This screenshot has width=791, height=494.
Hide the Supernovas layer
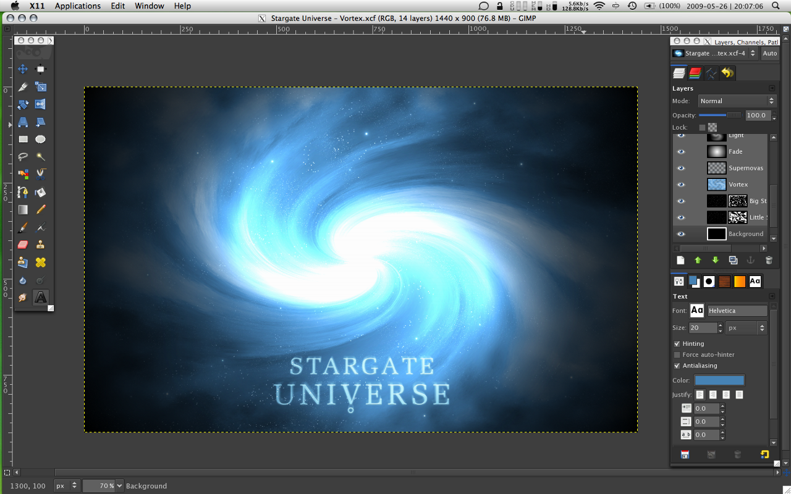coord(681,168)
